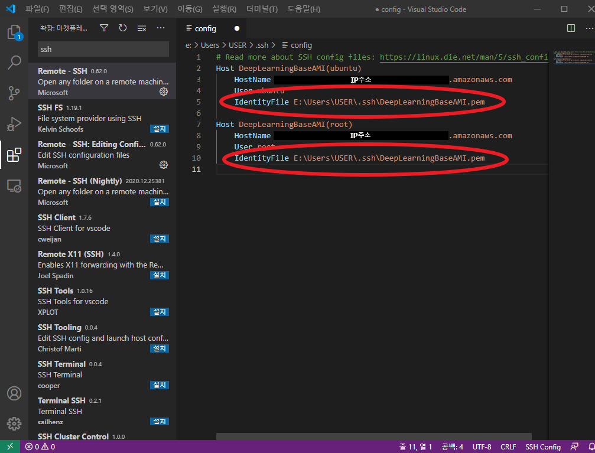The image size is (595, 453).
Task: Open the Accounts icon in the activity bar
Action: point(14,393)
